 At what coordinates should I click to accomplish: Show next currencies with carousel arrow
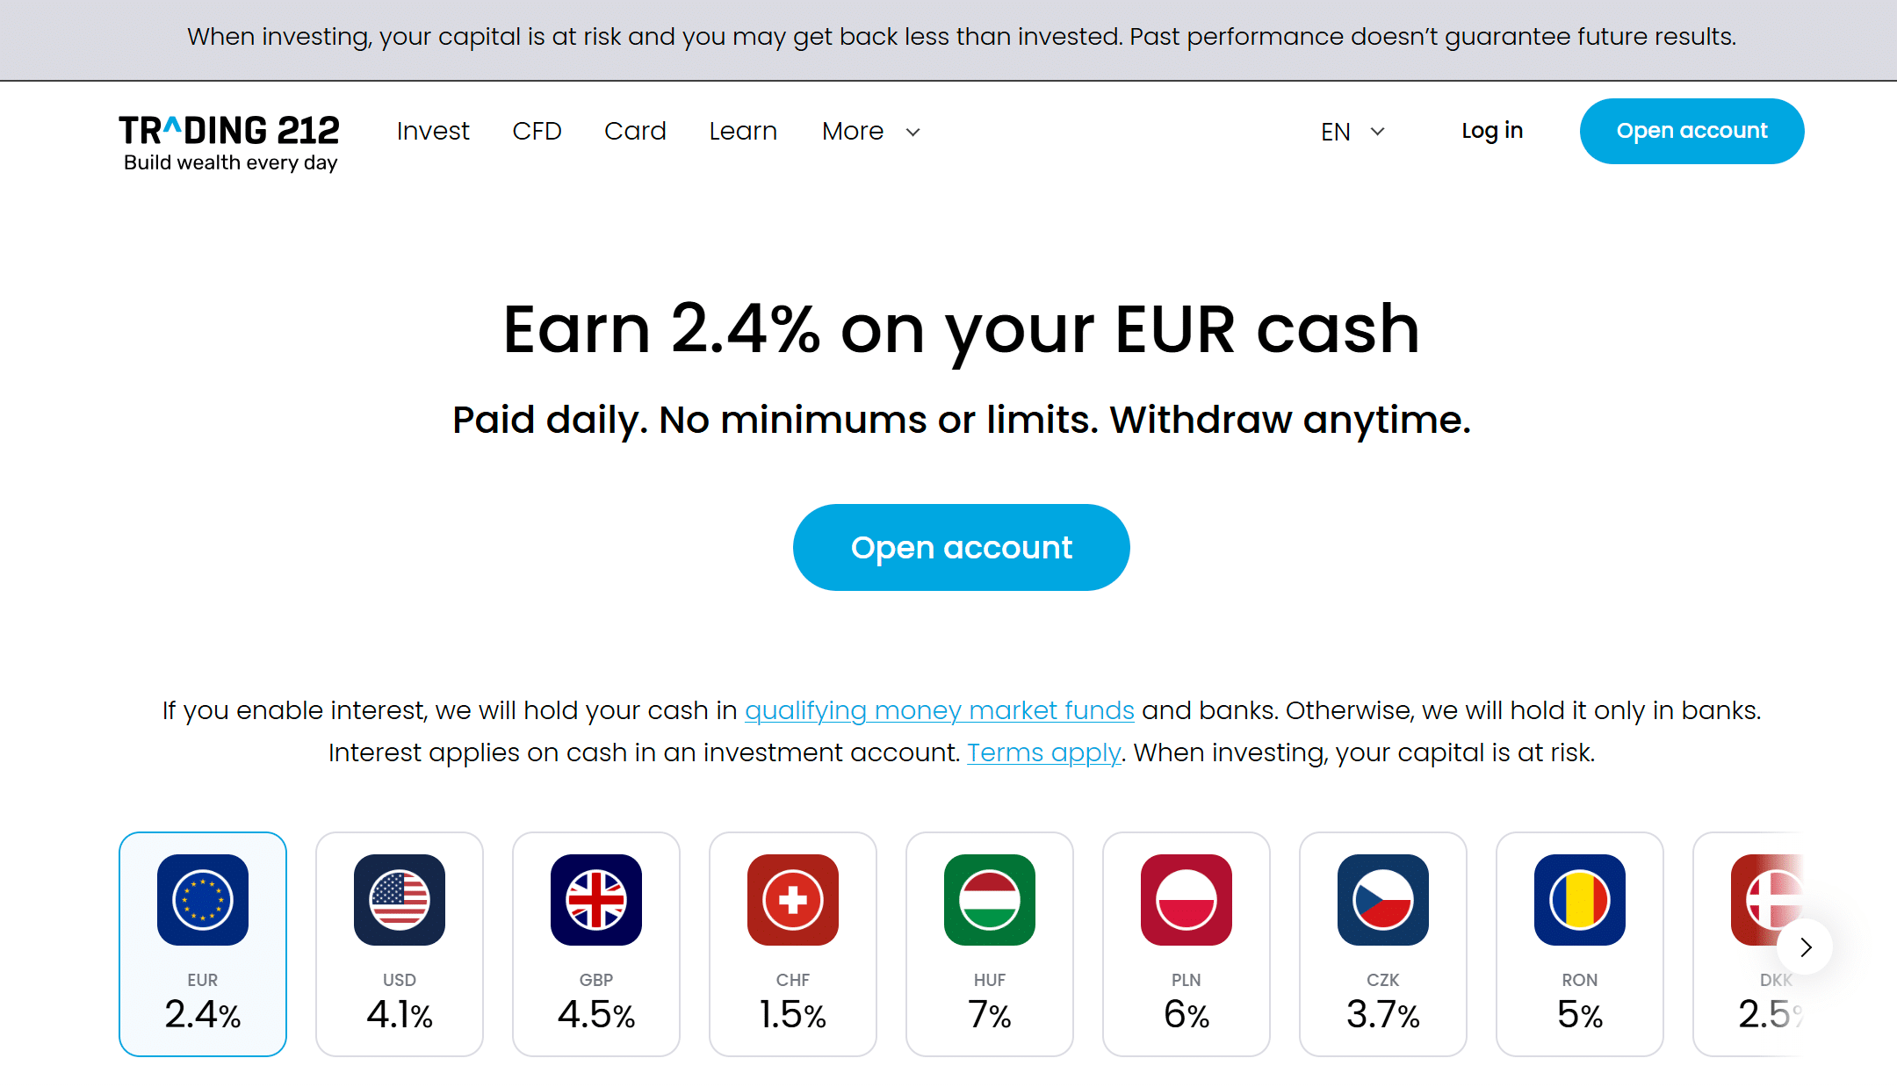[1805, 947]
